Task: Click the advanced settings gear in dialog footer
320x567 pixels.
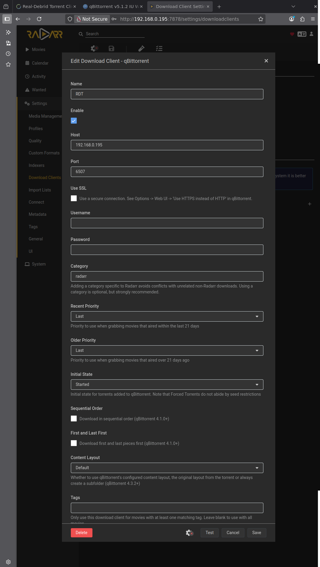Action: 190,533
